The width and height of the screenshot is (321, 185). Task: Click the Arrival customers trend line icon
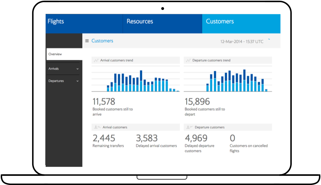pos(96,61)
